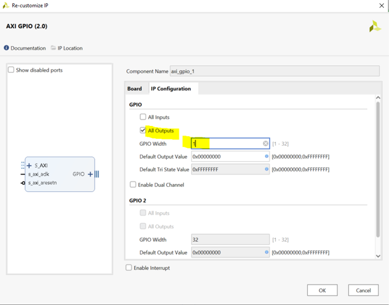Click the GPIO Default Output Value field
The image size is (389, 305).
230,157
